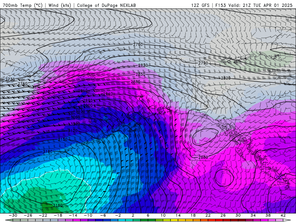Select the "College of DuPage NEXLAB" header text
Image resolution: width=296 pixels, height=222 pixels.
[106, 5]
